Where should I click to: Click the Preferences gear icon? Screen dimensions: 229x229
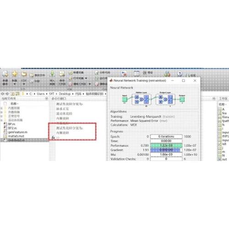144,72
